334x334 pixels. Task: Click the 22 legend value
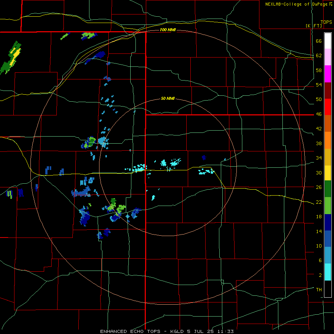click(x=319, y=202)
